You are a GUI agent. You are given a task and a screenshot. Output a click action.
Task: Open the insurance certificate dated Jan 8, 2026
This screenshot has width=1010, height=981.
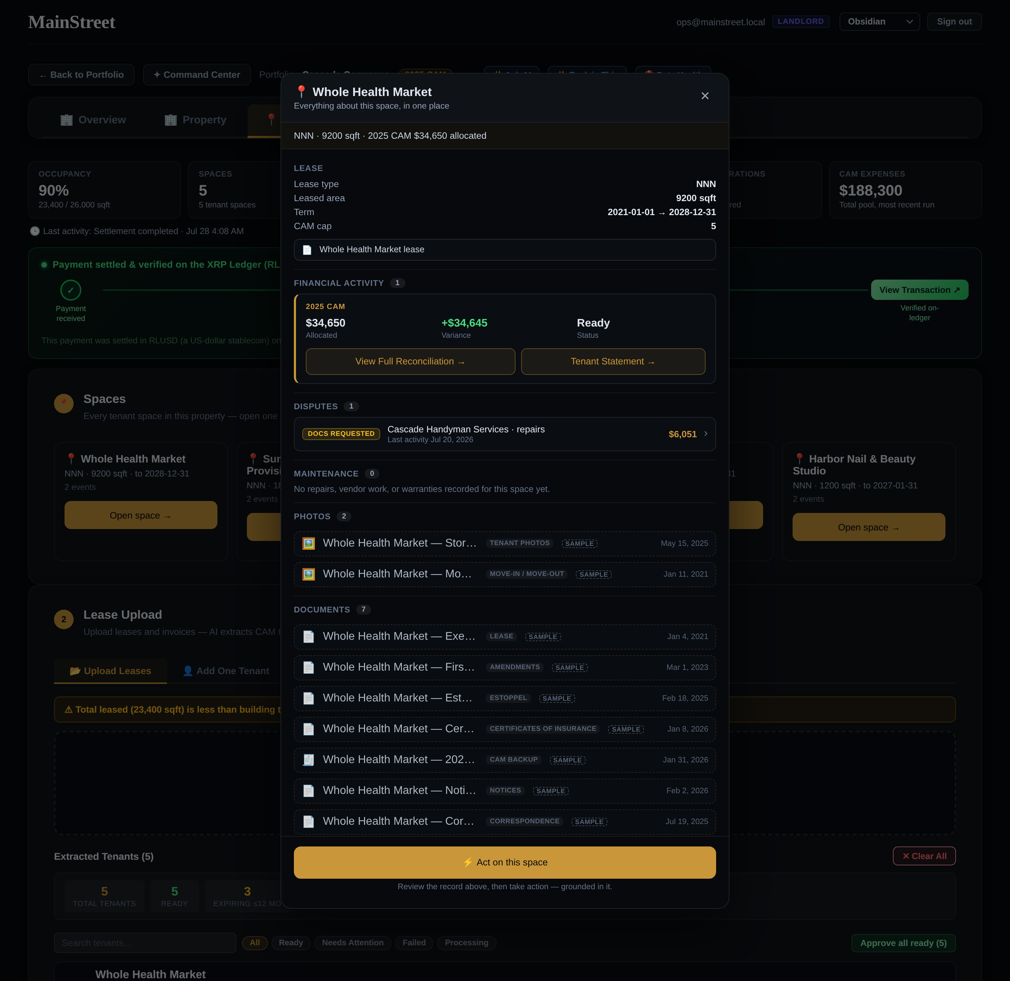pos(505,729)
